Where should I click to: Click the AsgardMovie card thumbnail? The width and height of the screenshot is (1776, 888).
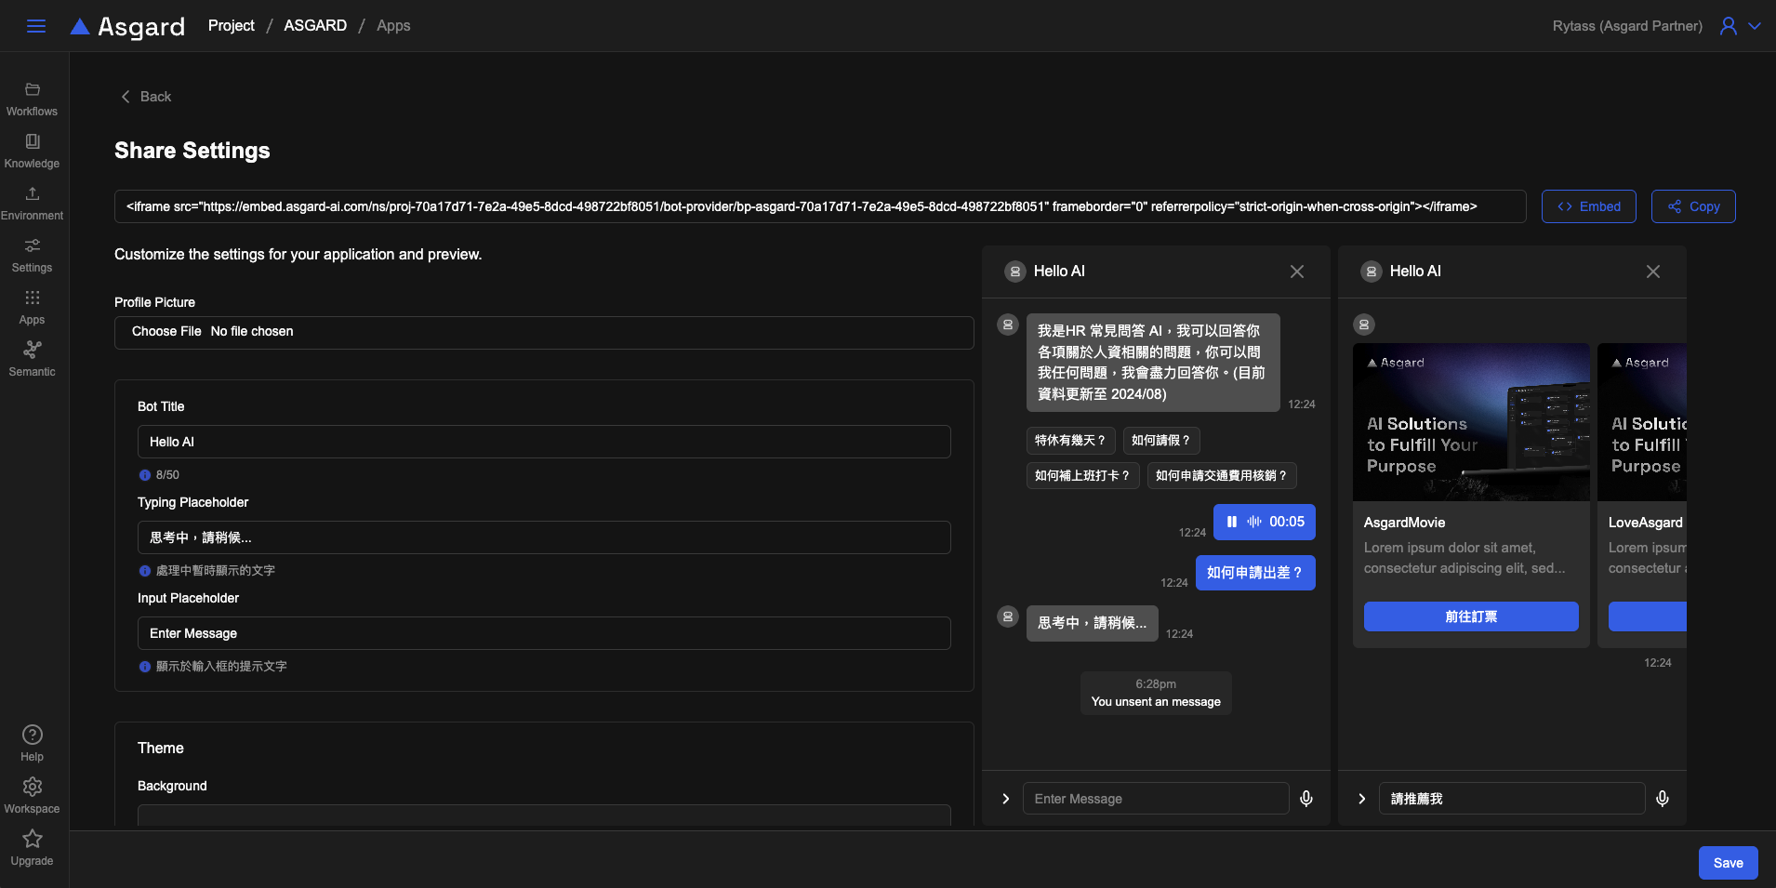1471,422
